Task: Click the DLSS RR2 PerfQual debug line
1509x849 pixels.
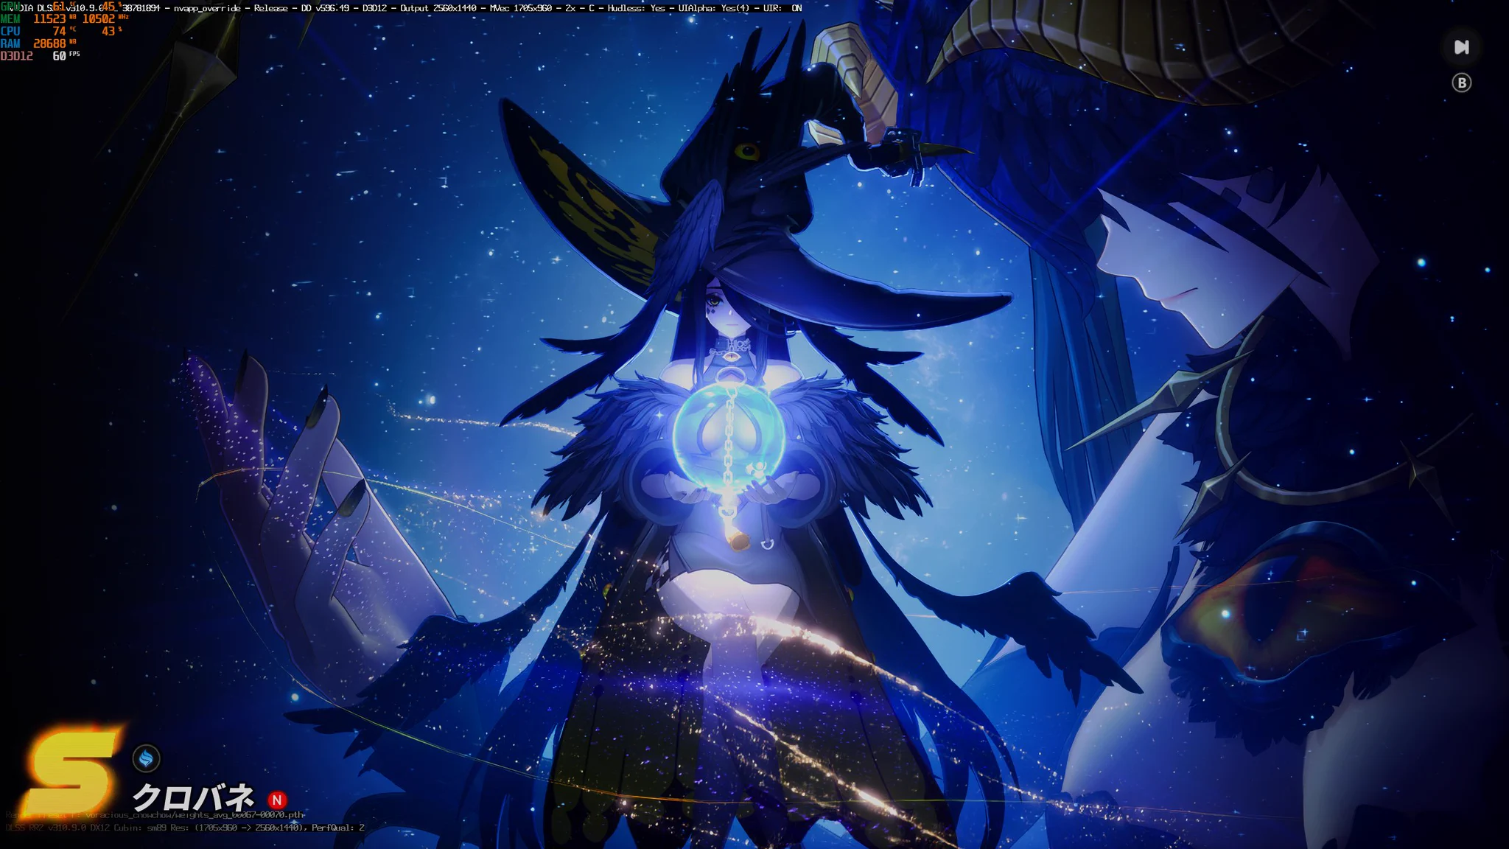Action: click(185, 828)
